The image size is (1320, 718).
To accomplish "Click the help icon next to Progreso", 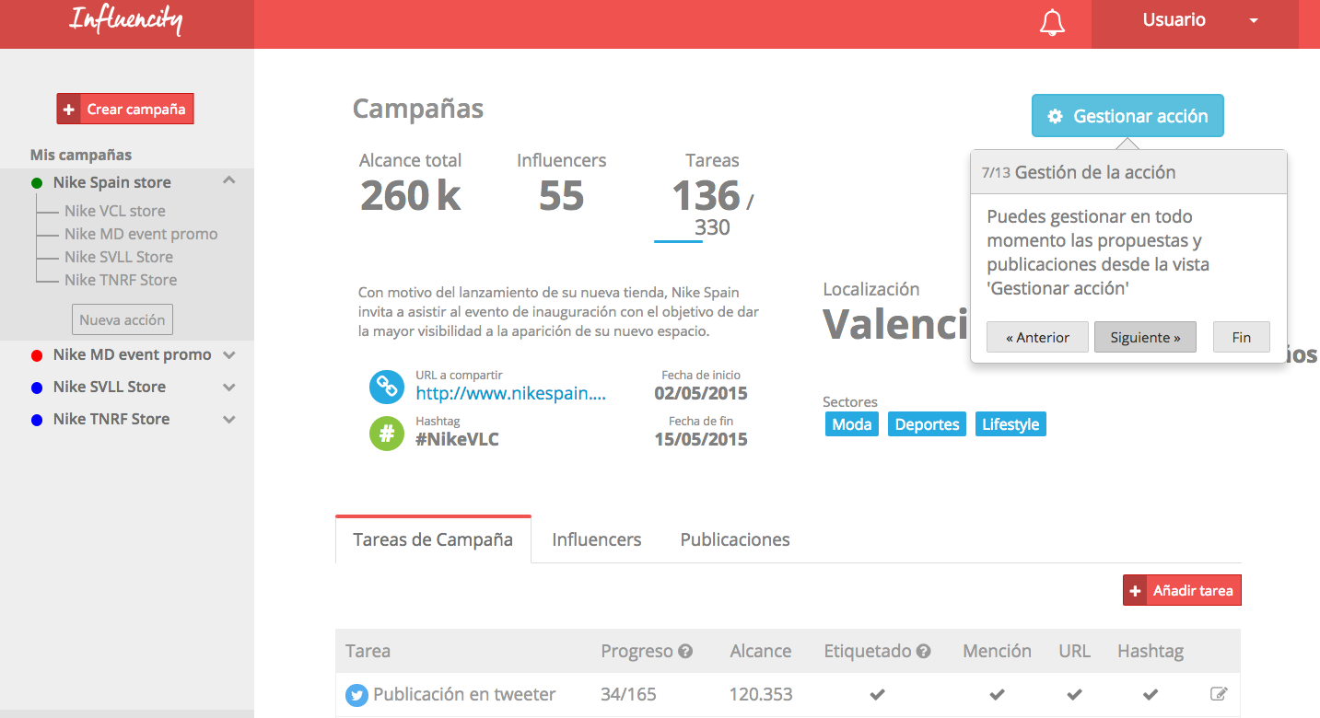I will [x=685, y=652].
